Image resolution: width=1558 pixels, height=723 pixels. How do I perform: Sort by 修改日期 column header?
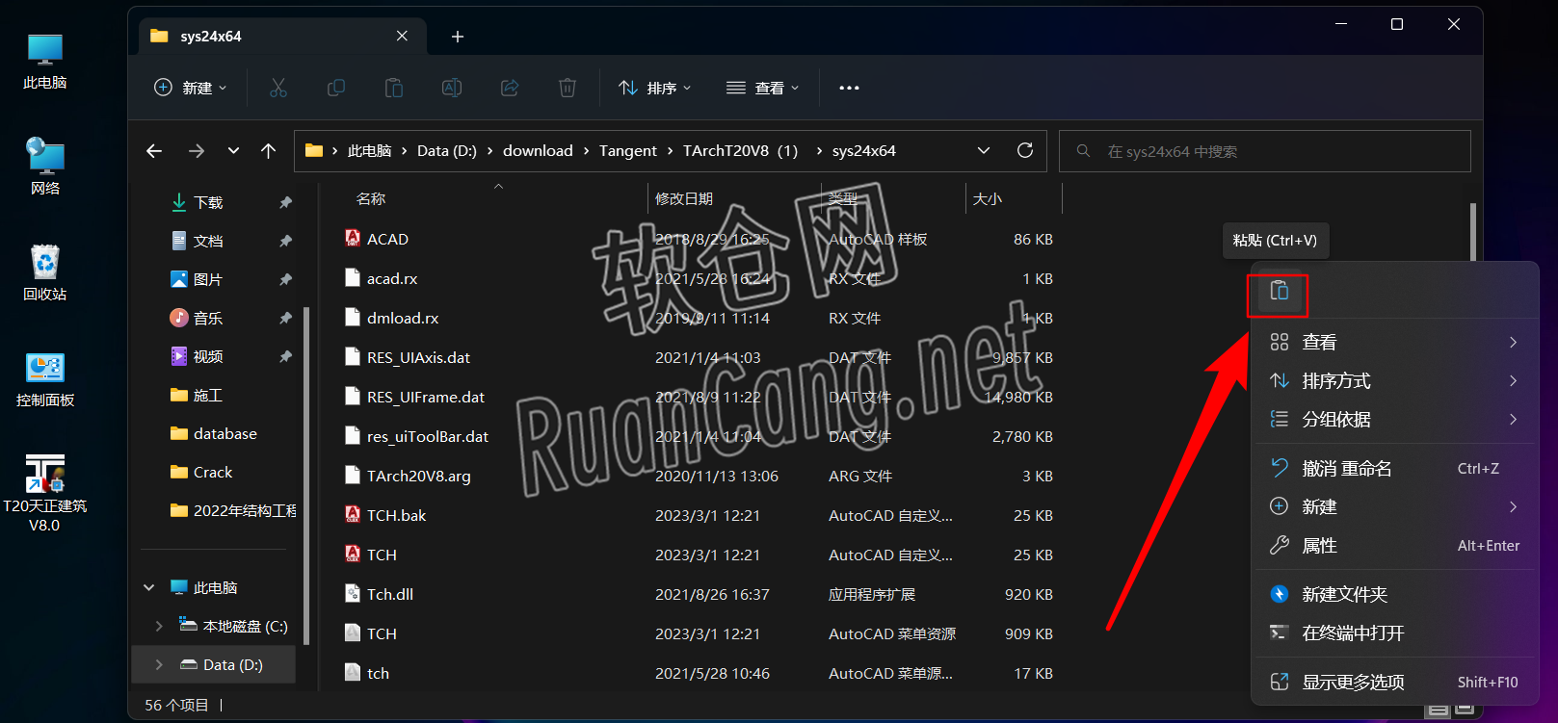(684, 198)
